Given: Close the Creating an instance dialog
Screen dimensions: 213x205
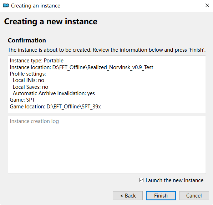Looking at the screenshot, I should click(x=207, y=6).
